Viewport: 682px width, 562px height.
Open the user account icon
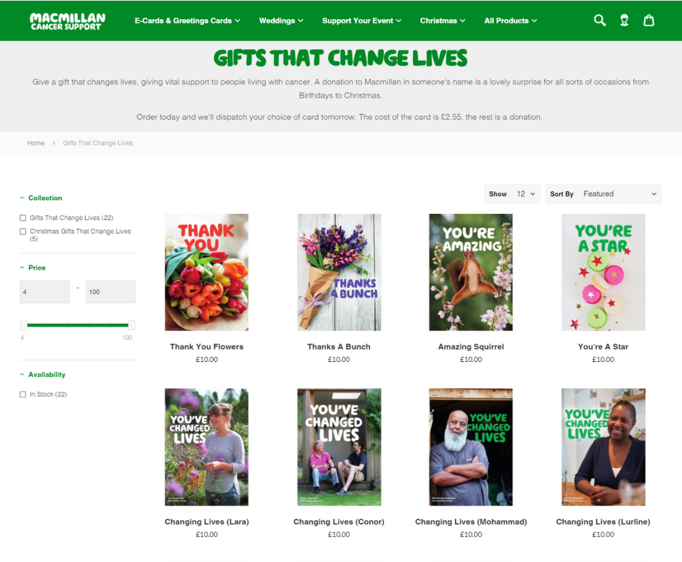[x=624, y=20]
